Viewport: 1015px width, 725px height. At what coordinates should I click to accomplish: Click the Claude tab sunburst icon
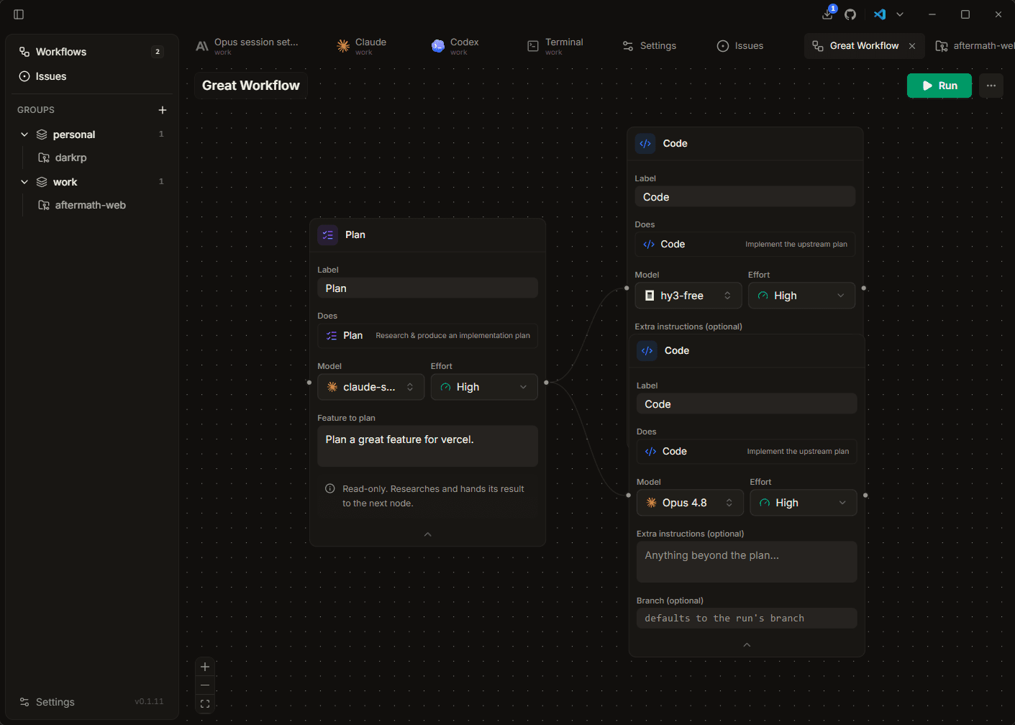pyautogui.click(x=343, y=46)
